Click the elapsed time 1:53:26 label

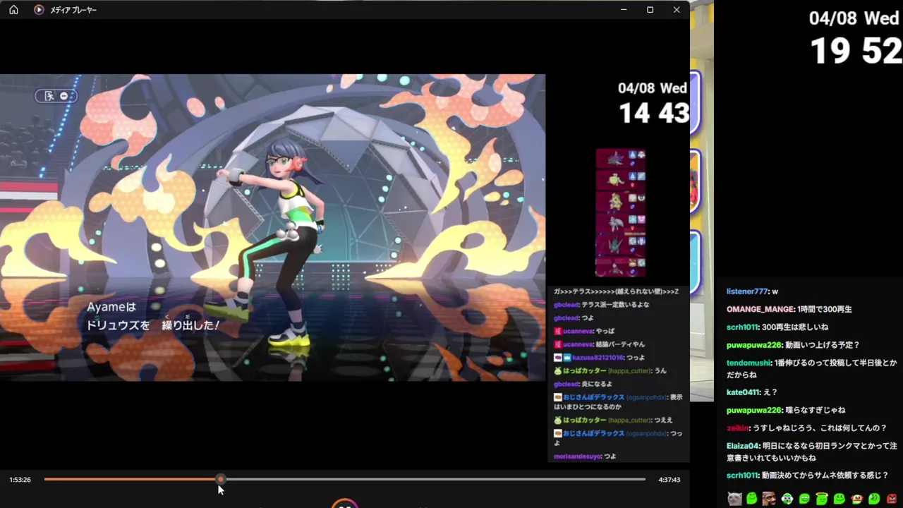(20, 480)
